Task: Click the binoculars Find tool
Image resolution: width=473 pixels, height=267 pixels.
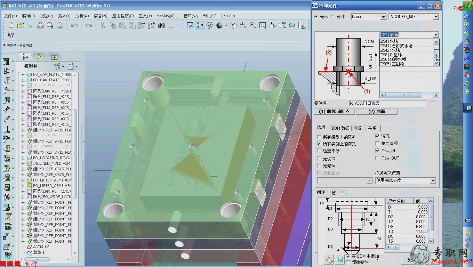Action: pos(161,25)
